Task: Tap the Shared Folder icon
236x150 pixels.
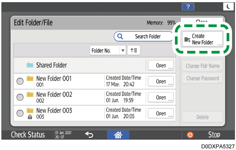Action: click(x=30, y=65)
